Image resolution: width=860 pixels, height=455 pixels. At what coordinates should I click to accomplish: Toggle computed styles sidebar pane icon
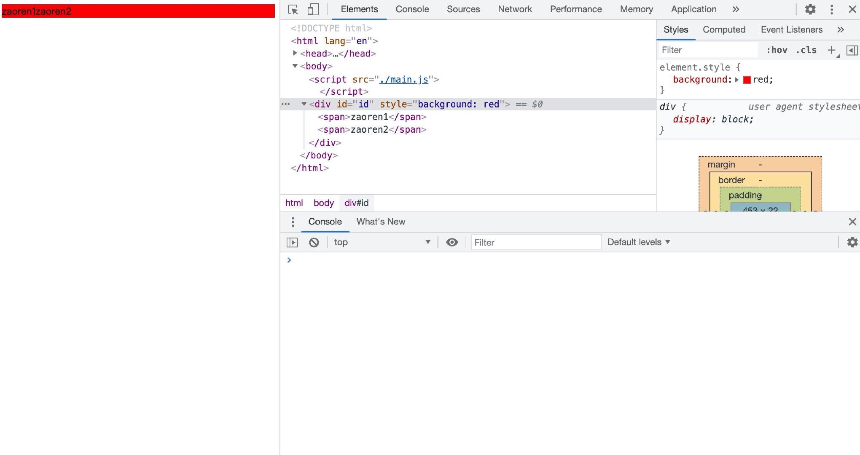click(852, 50)
